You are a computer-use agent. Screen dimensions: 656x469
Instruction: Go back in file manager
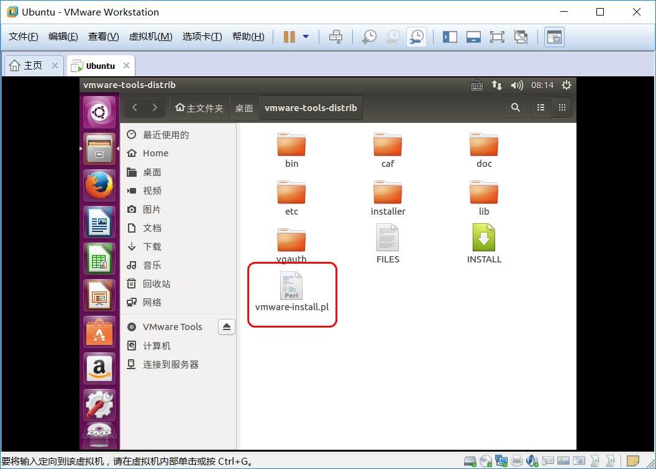click(x=135, y=108)
